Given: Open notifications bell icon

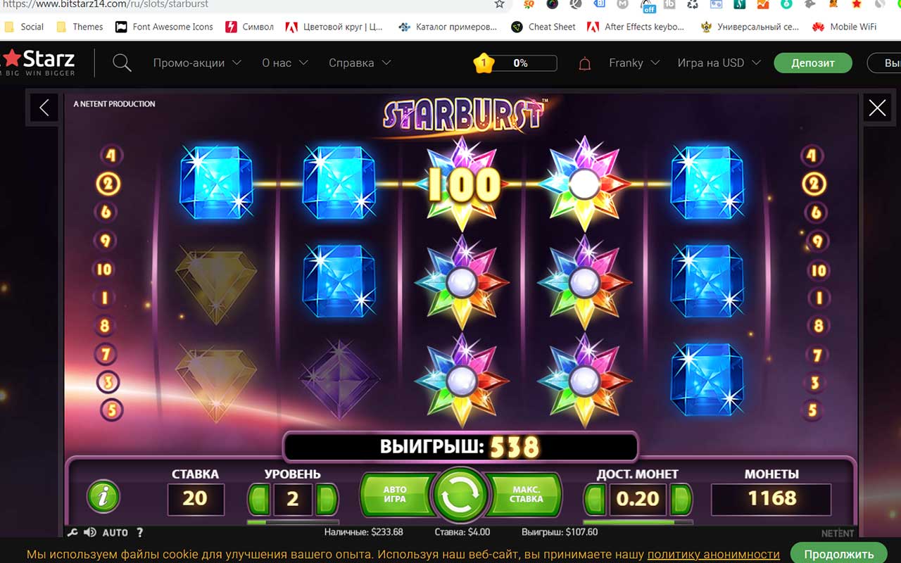Looking at the screenshot, I should 584,63.
